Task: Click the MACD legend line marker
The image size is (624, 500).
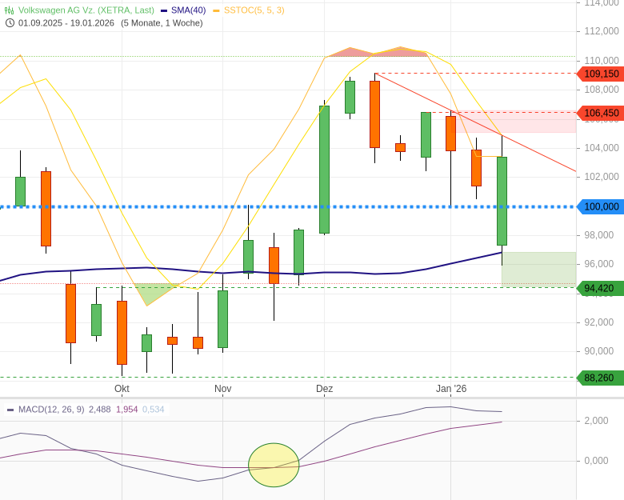Action: click(x=10, y=410)
